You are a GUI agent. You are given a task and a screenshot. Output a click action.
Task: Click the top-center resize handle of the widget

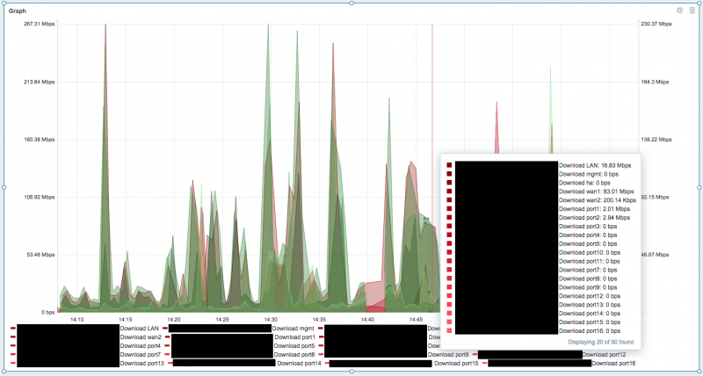point(351,4)
